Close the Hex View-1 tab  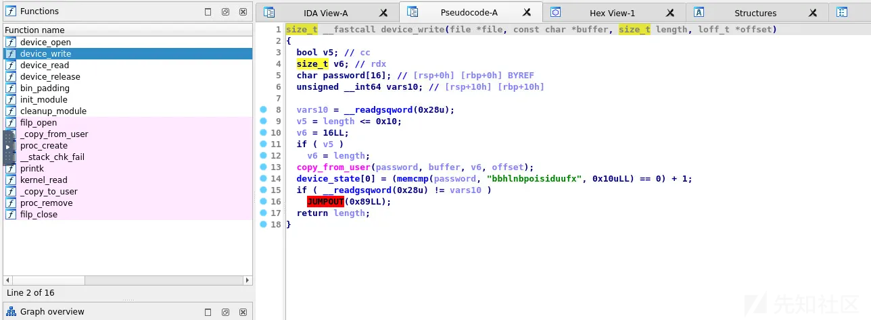[671, 13]
